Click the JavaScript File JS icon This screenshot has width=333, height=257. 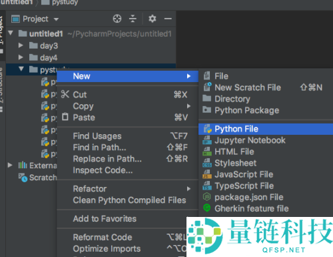207,174
